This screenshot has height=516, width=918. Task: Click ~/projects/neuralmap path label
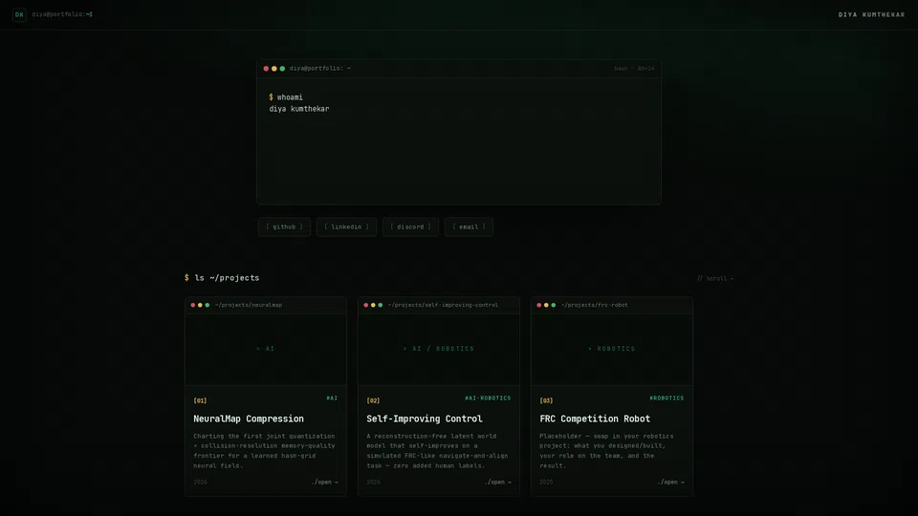click(x=249, y=305)
